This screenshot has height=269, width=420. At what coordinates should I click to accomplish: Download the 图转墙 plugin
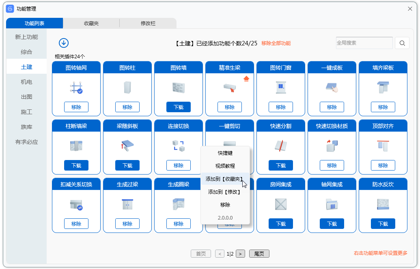pyautogui.click(x=179, y=107)
